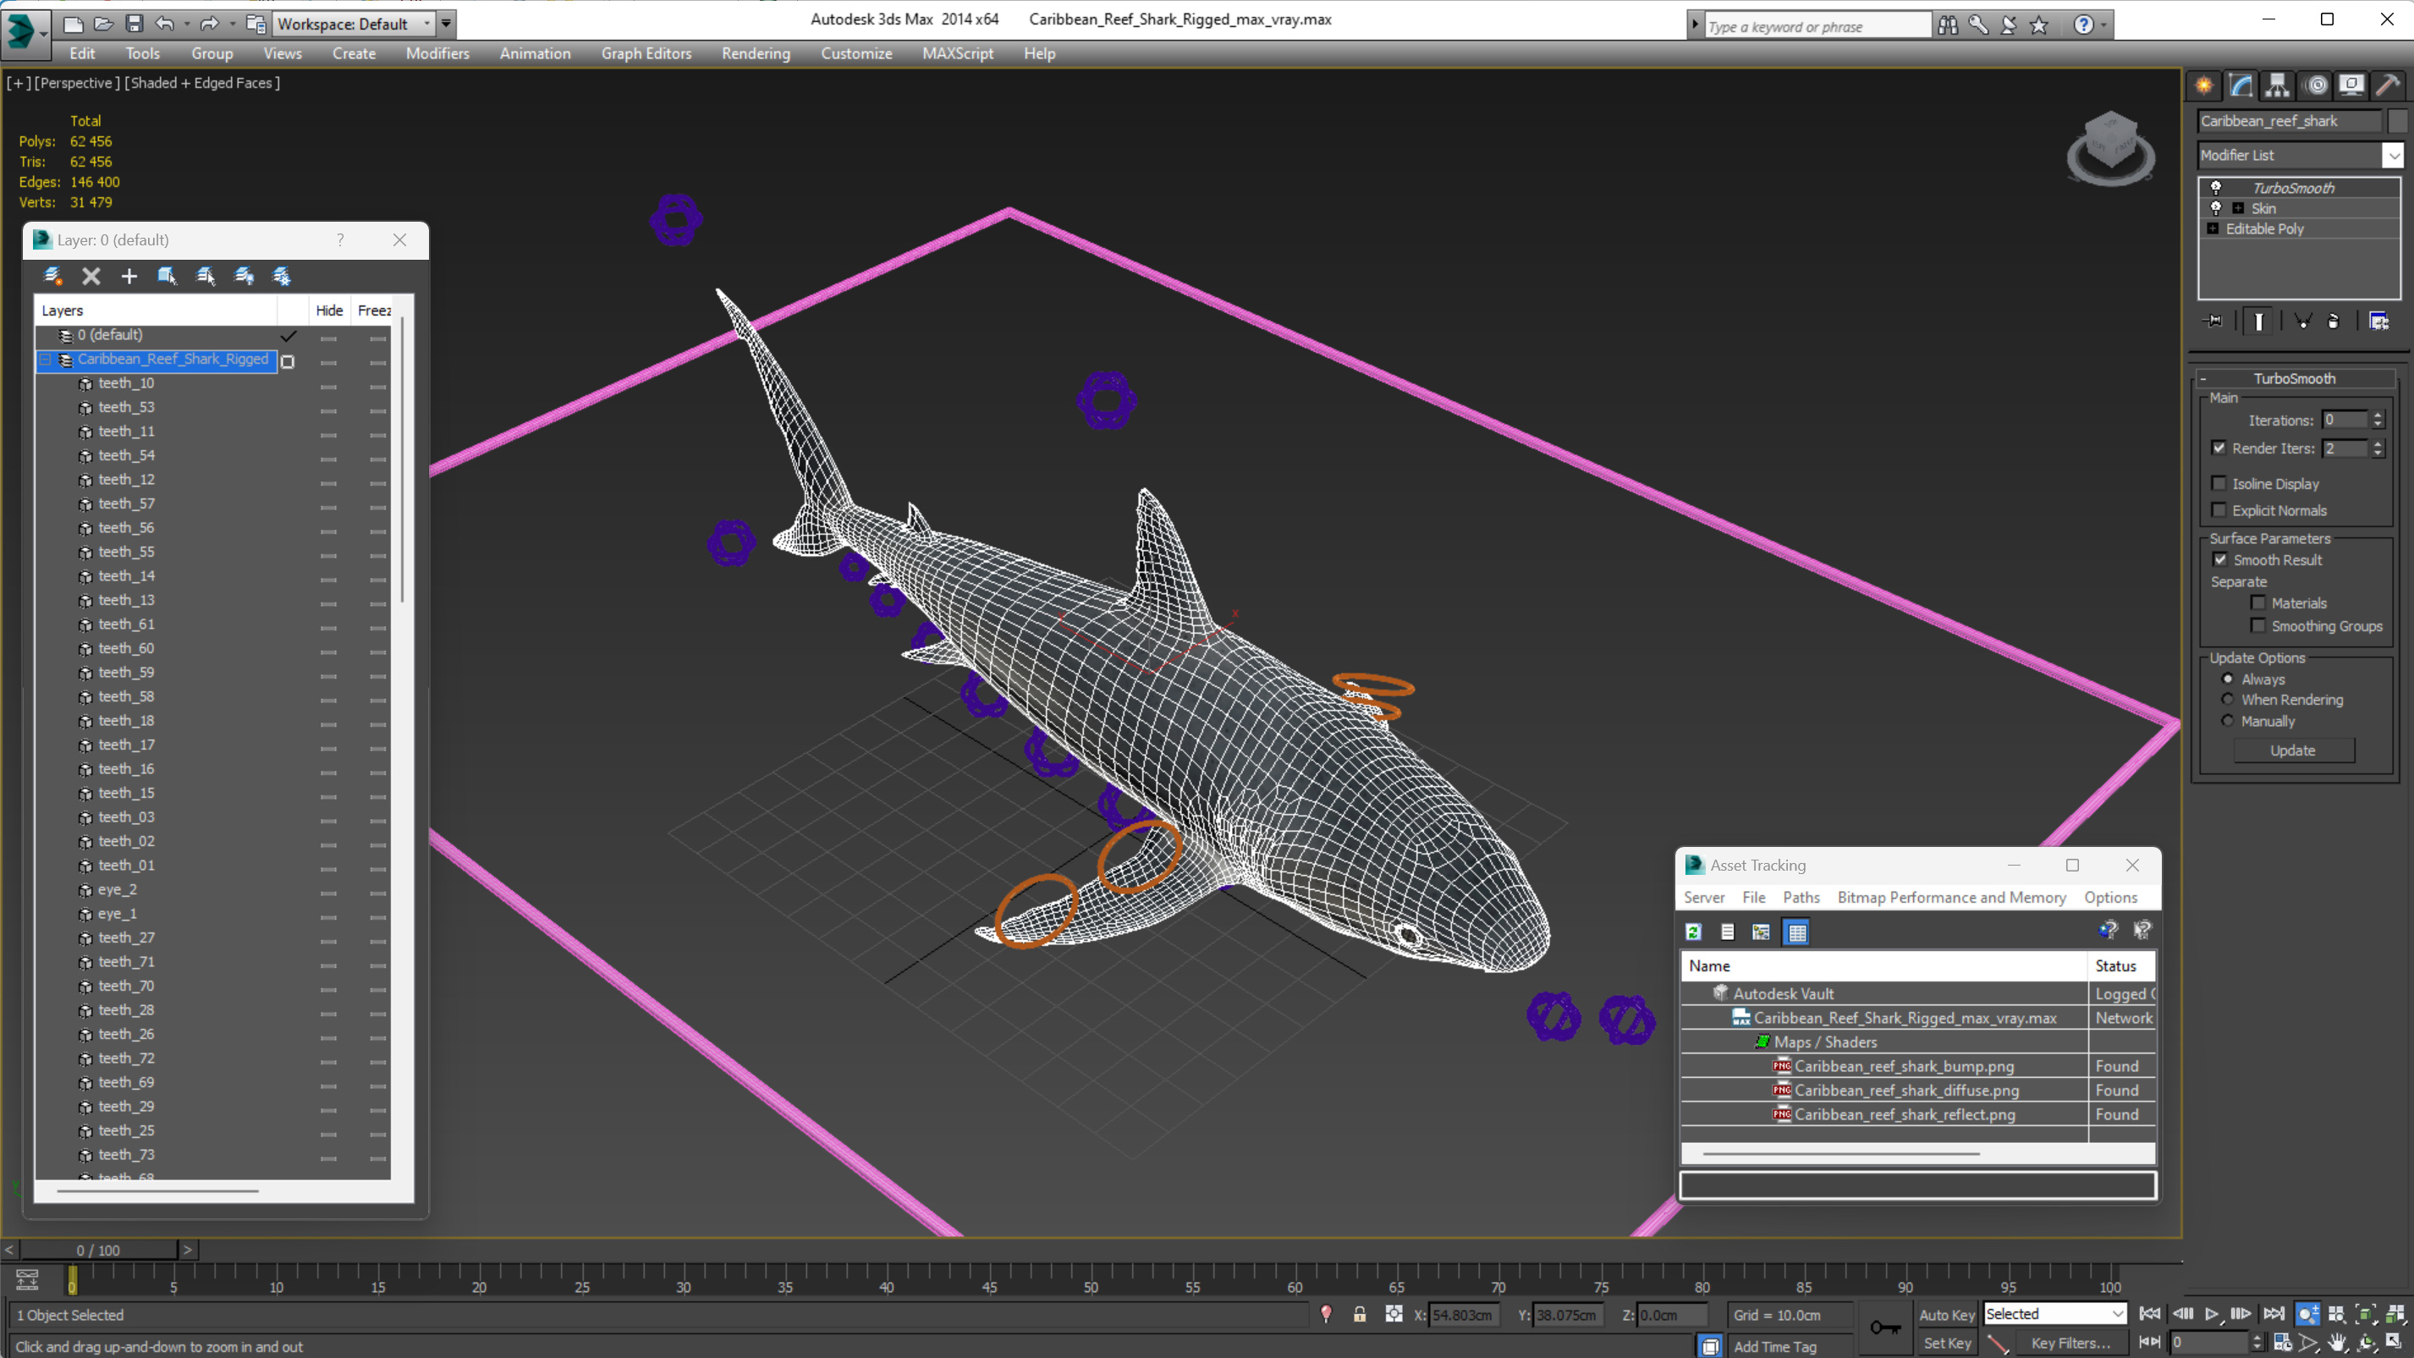Open the MAXScript menu
The image size is (2414, 1358).
pos(957,53)
